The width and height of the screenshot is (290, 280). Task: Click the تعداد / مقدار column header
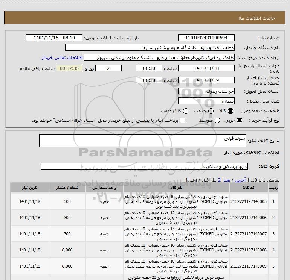point(67,188)
